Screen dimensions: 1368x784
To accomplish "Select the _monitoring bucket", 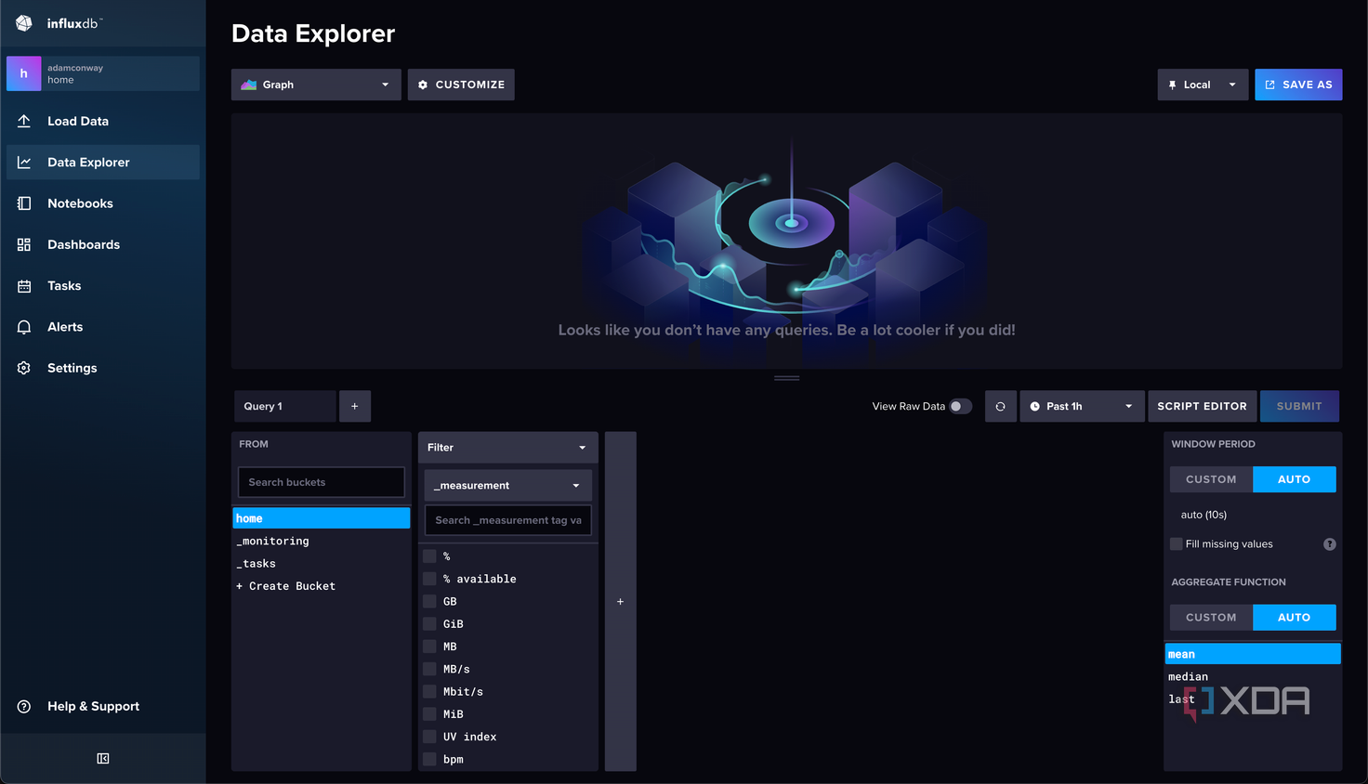I will (322, 541).
